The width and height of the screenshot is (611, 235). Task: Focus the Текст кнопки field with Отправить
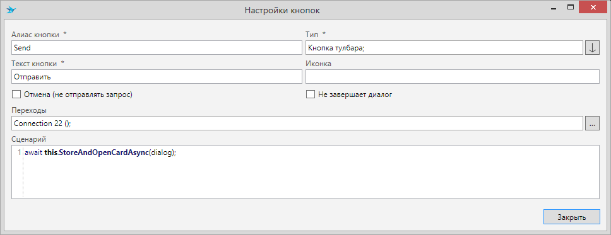(157, 77)
